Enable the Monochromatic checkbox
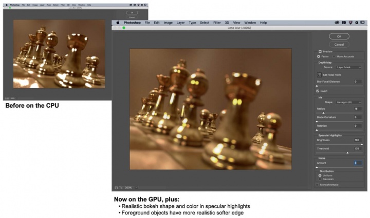 coord(317,185)
